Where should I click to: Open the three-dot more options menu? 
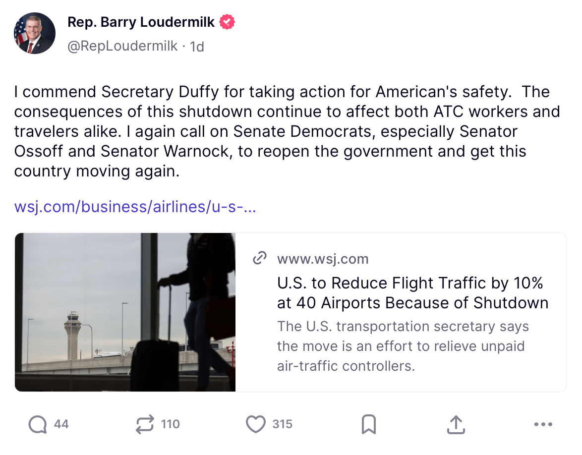pos(543,424)
